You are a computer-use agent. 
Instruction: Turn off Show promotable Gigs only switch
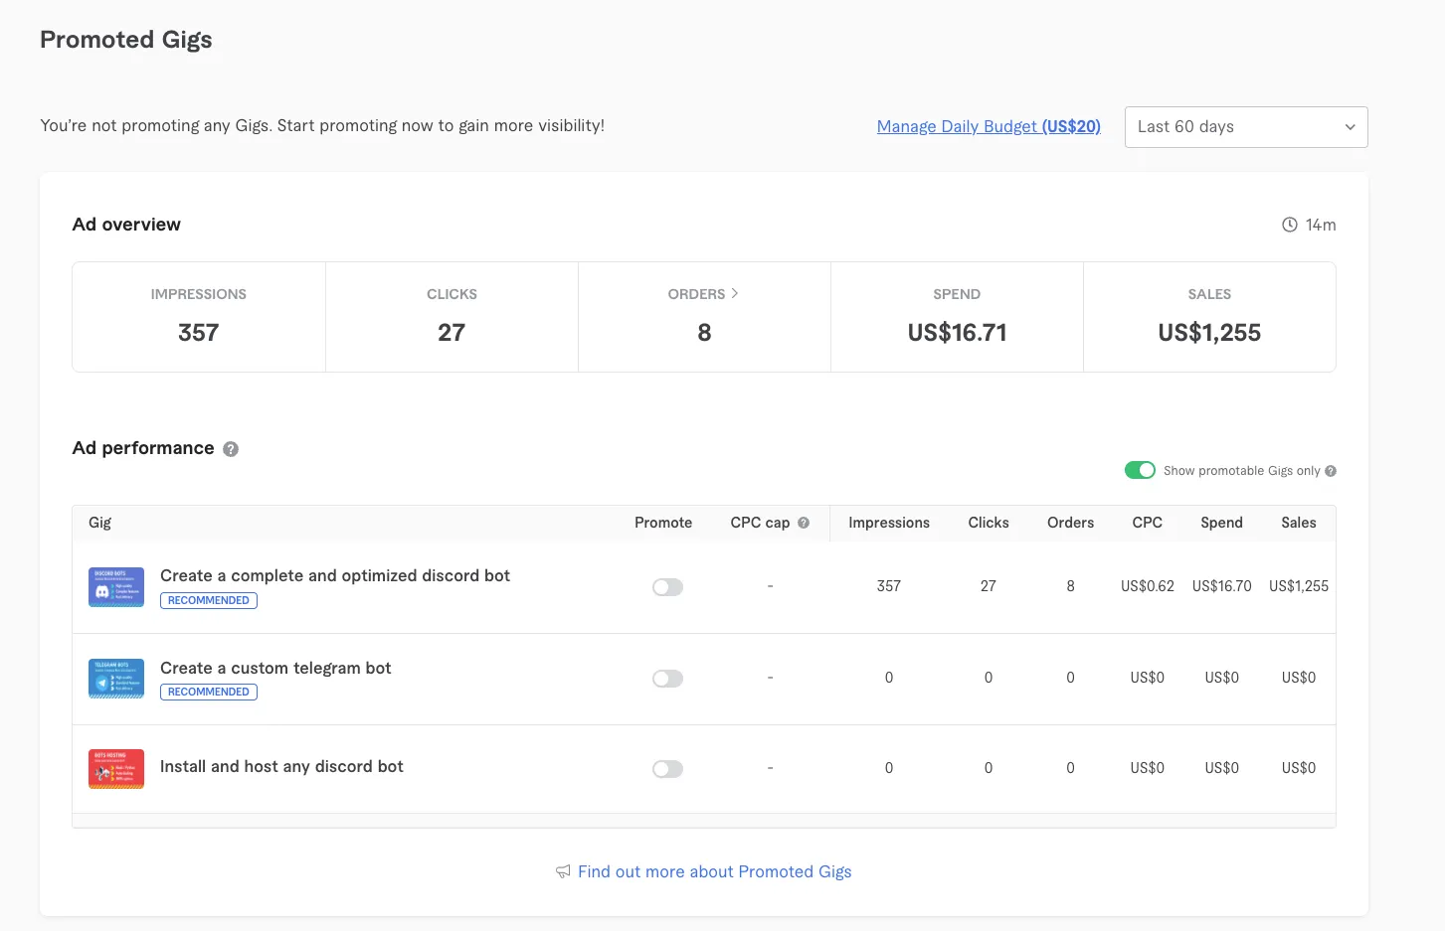(x=1140, y=470)
